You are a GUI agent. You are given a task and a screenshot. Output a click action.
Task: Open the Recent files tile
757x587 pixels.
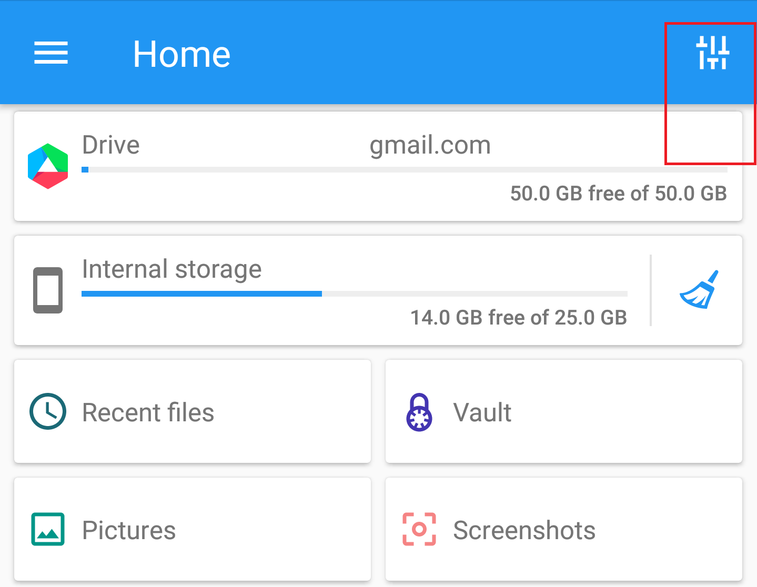[x=193, y=411]
